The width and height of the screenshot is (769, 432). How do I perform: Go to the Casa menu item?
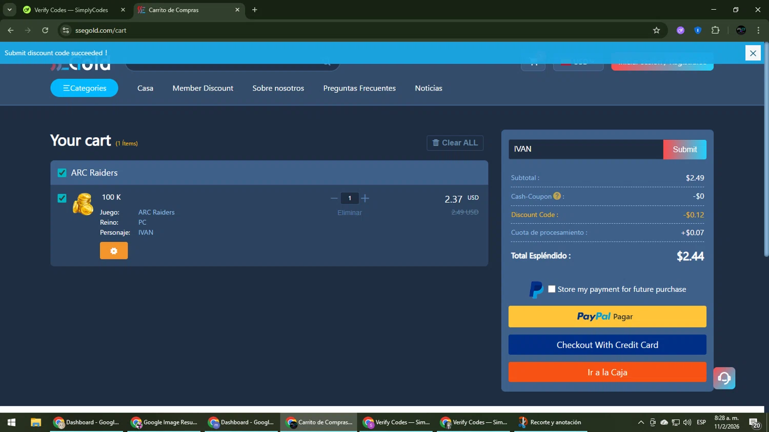click(145, 88)
